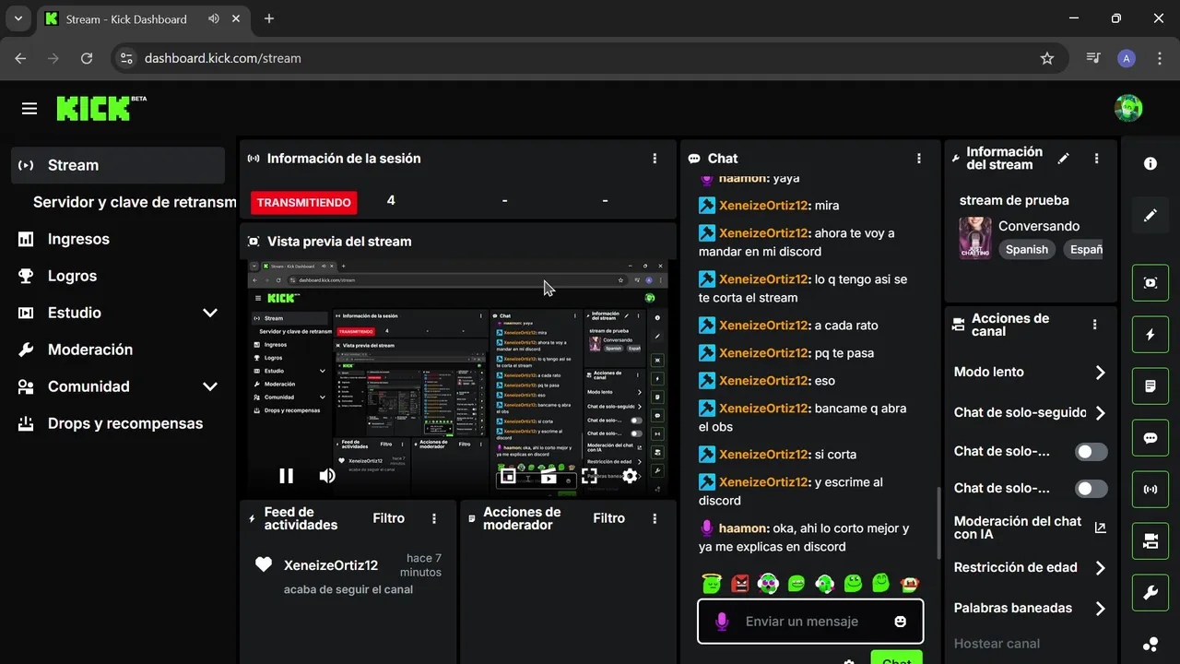Viewport: 1180px width, 664px height.
Task: Open the emoji picker in the message box
Action: tap(901, 622)
